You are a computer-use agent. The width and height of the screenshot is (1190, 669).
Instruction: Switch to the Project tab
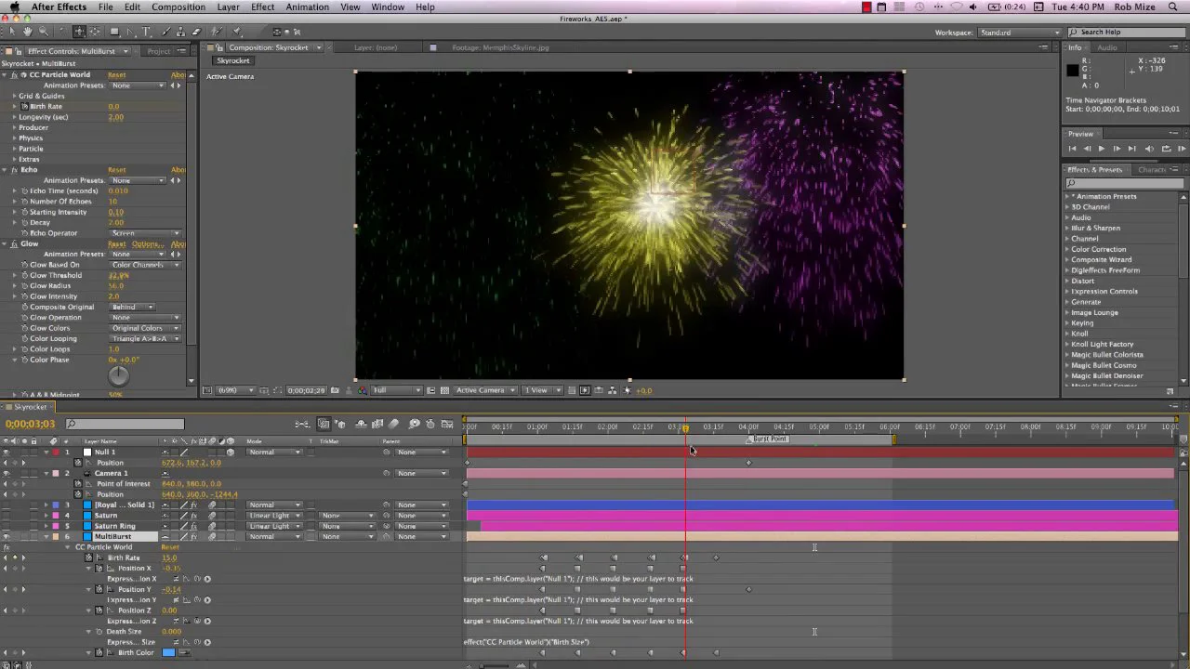tap(159, 51)
